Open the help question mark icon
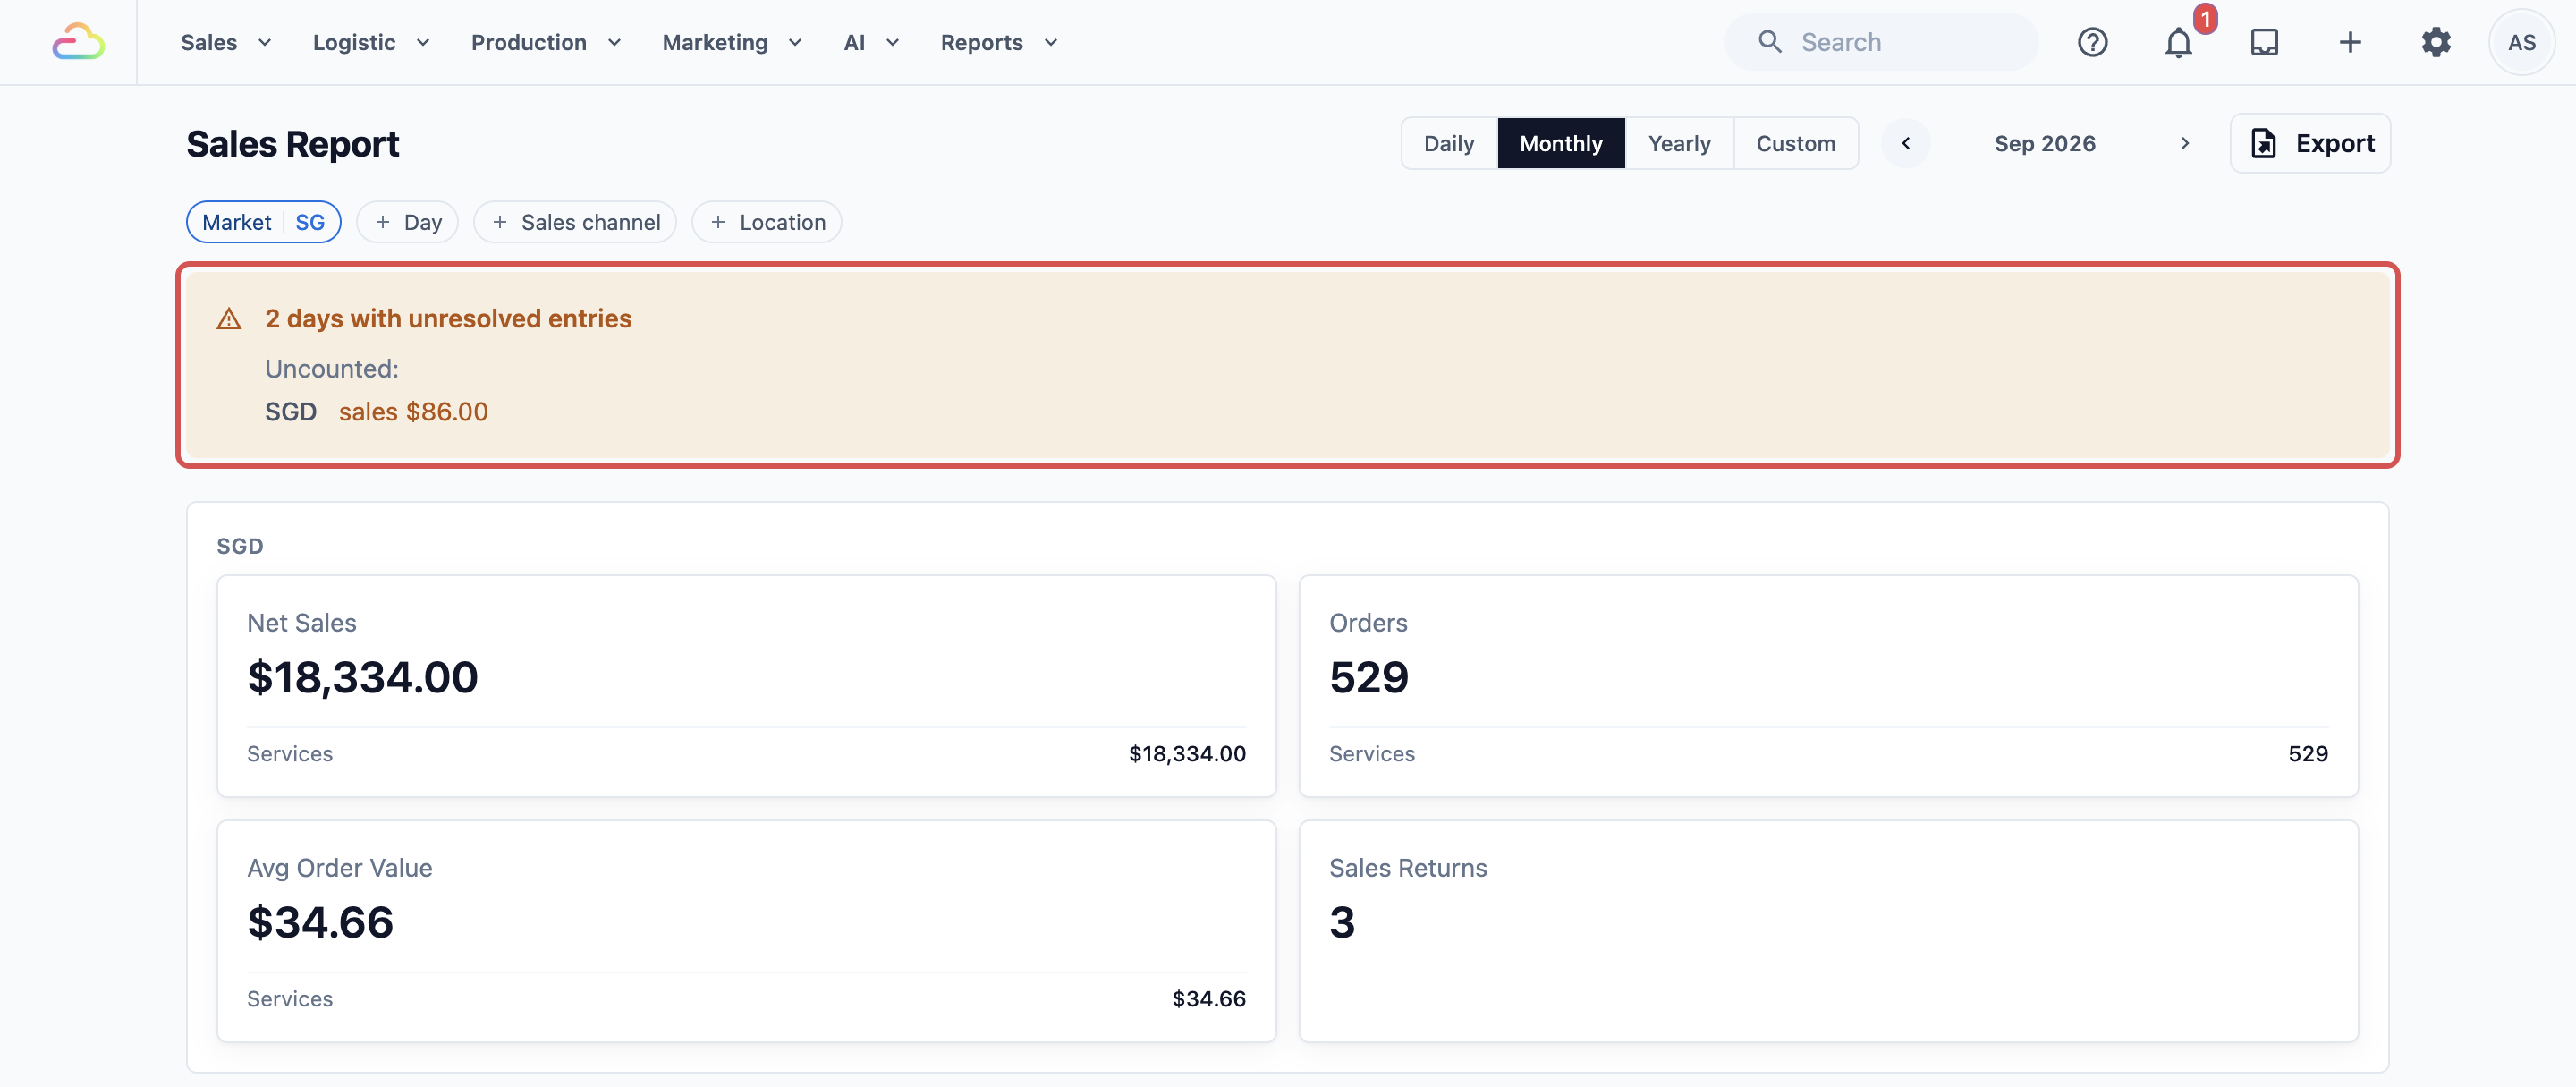The width and height of the screenshot is (2576, 1087). pyautogui.click(x=2092, y=42)
